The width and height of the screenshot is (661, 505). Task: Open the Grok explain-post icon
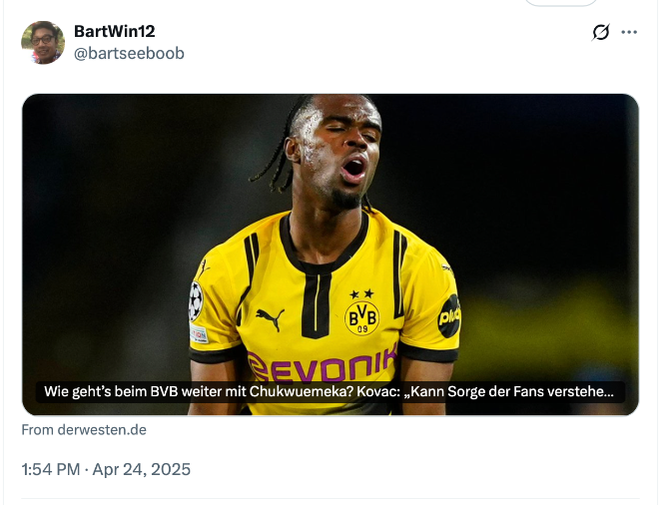pyautogui.click(x=601, y=32)
